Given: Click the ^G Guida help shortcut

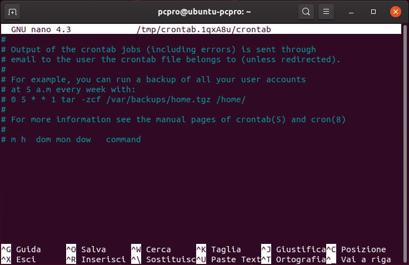Looking at the screenshot, I should (x=22, y=249).
